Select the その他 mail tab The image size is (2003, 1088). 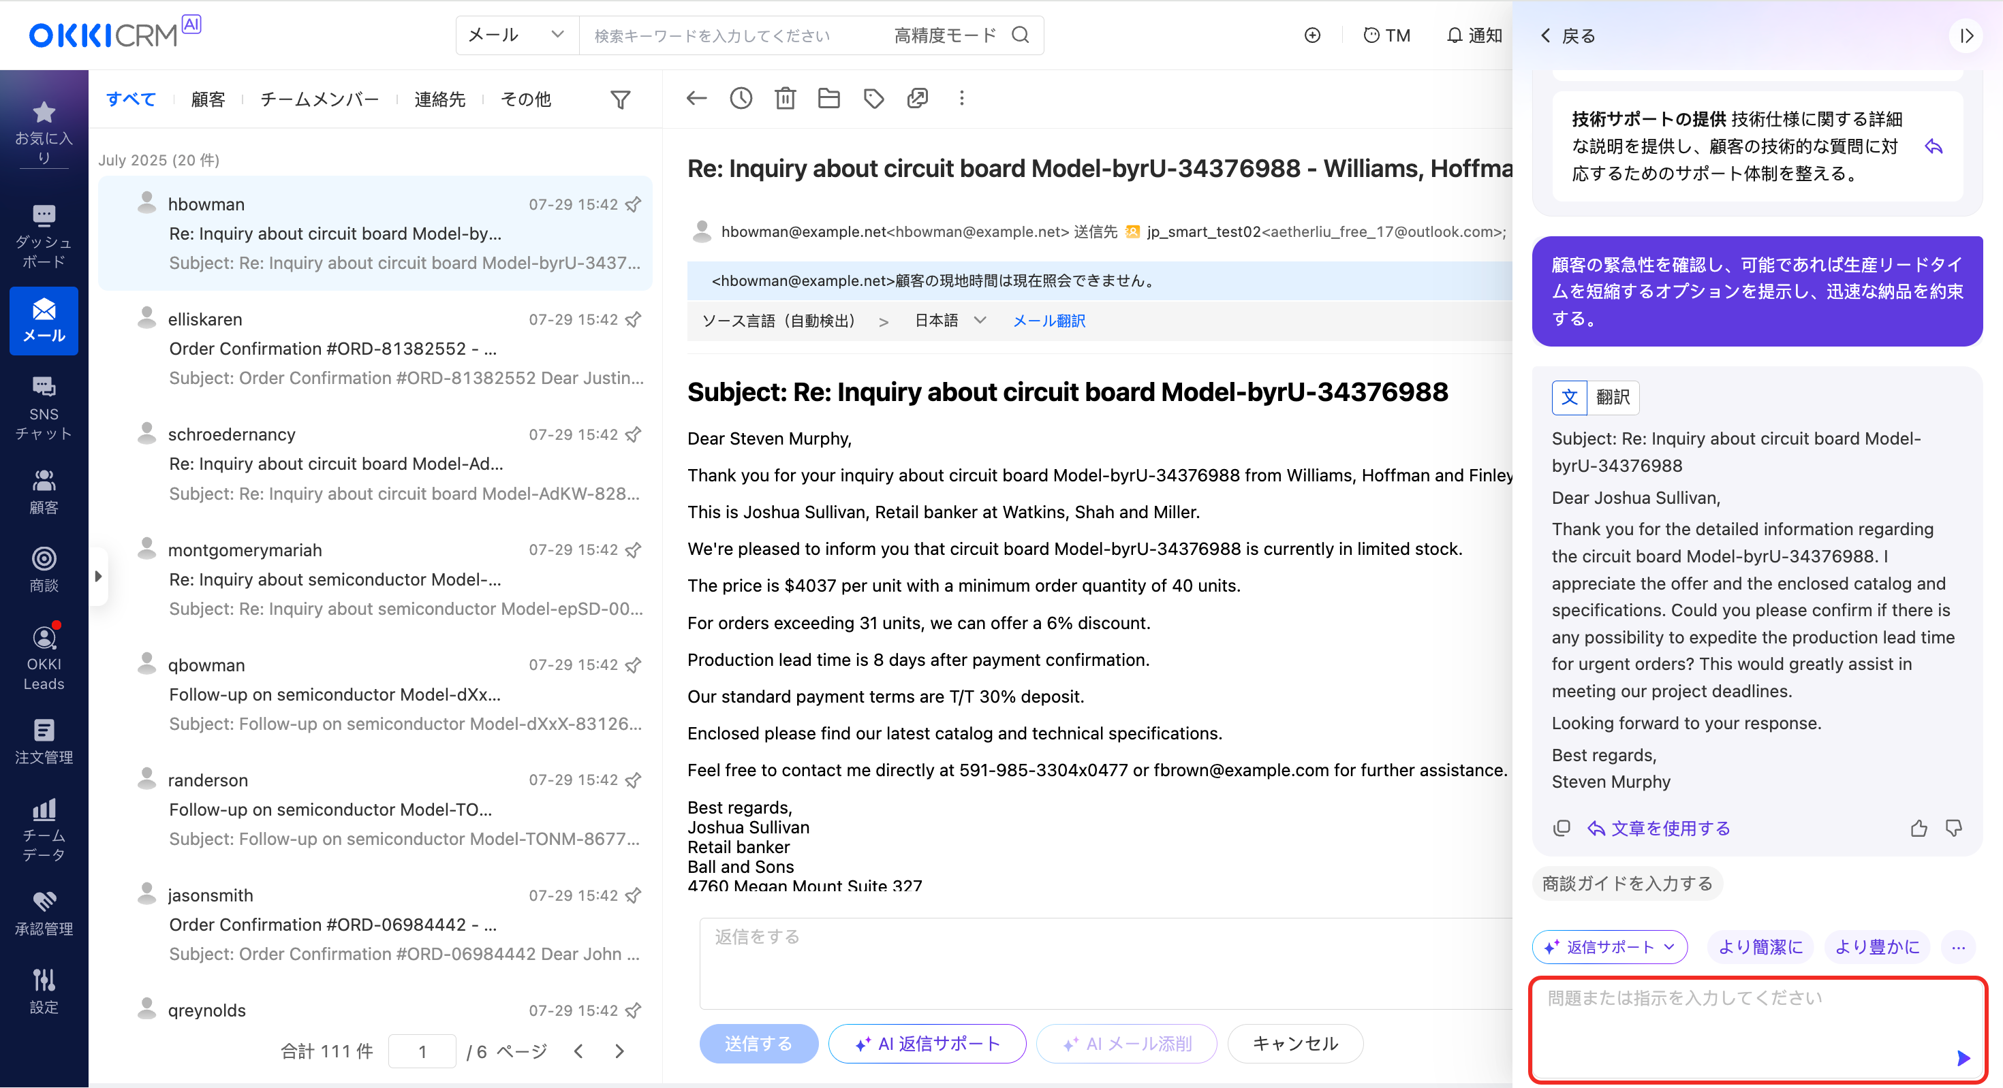click(x=526, y=99)
